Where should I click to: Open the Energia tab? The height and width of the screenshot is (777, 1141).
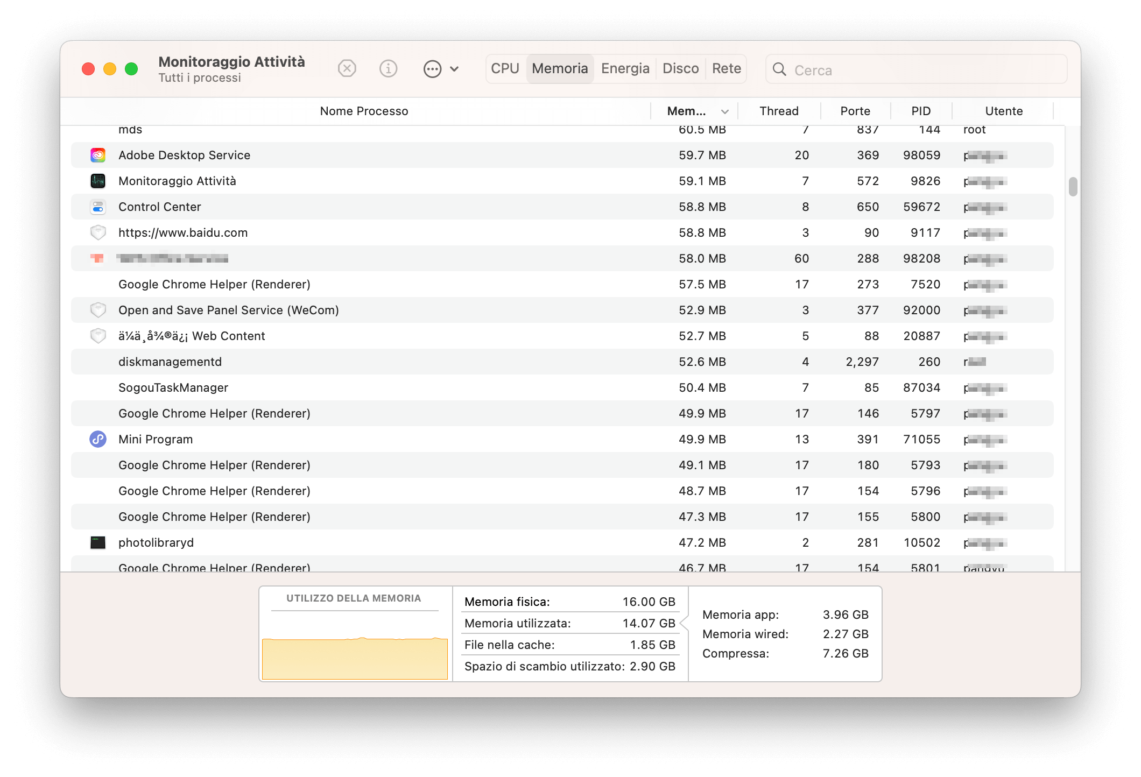(x=625, y=69)
